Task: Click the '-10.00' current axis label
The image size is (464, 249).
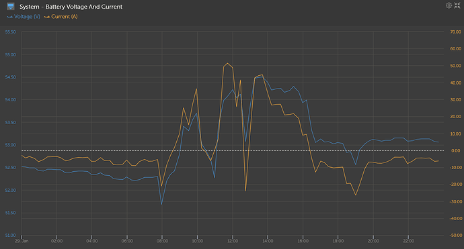Action: tap(455, 168)
